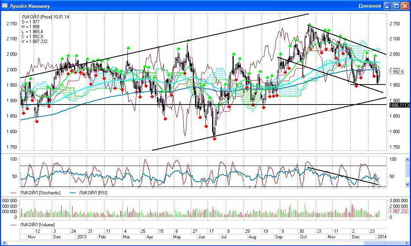
Task: Click the indicator panel scroll up arrow
Action: 407,160
